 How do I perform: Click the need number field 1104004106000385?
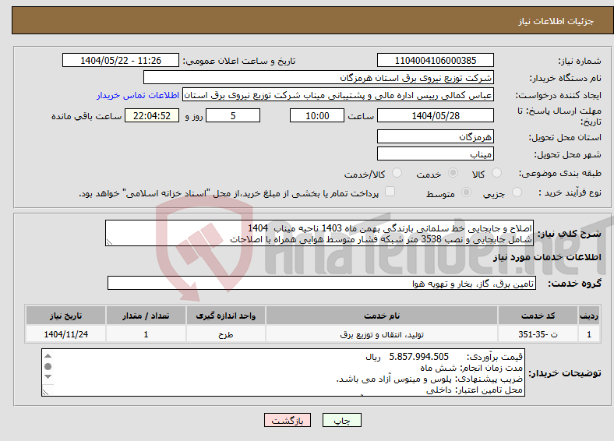[435, 60]
